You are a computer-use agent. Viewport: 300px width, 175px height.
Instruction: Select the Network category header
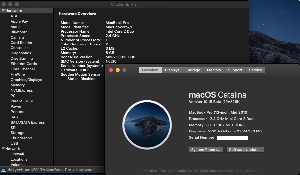[x=12, y=149]
